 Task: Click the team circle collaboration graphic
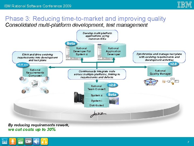click(151, 82)
